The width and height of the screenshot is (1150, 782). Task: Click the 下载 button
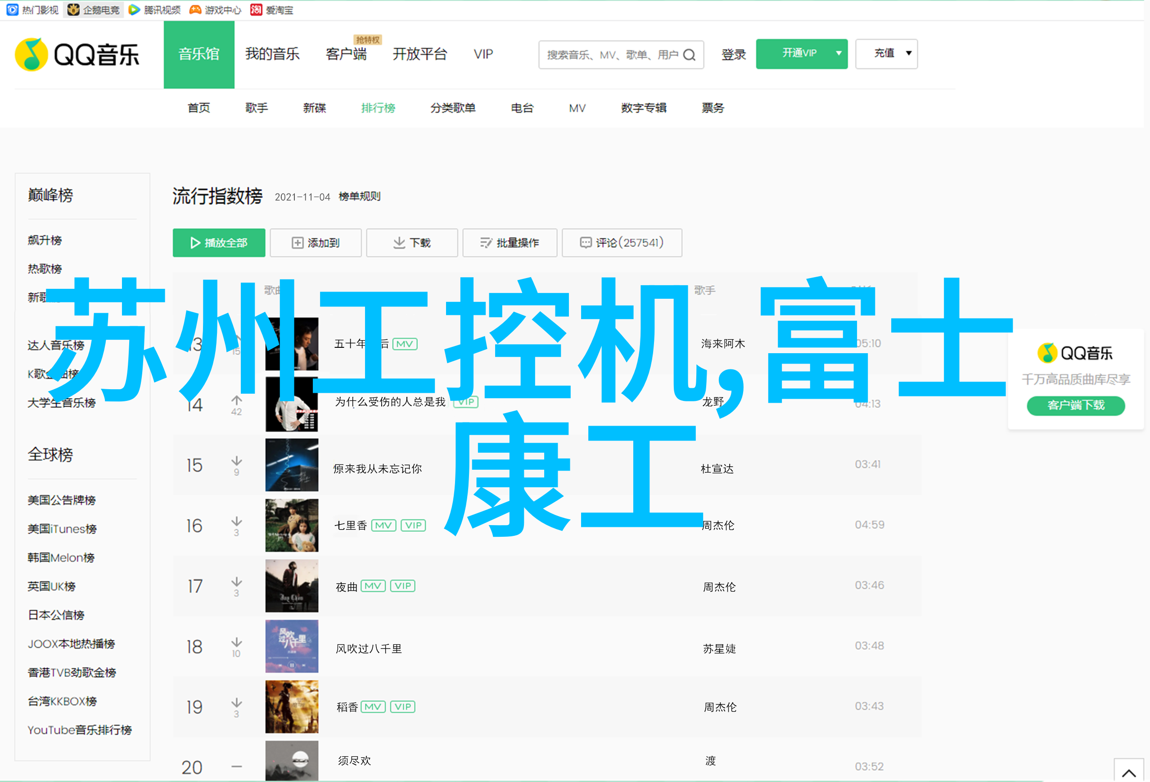coord(412,243)
